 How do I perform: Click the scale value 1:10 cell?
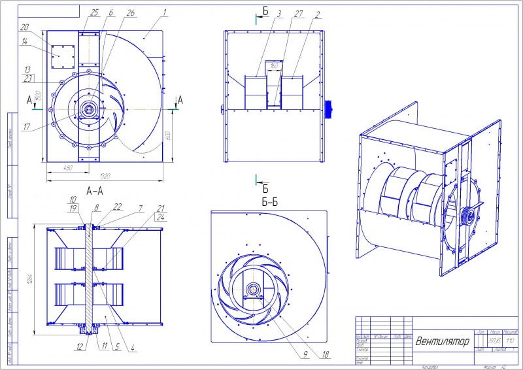511,341
